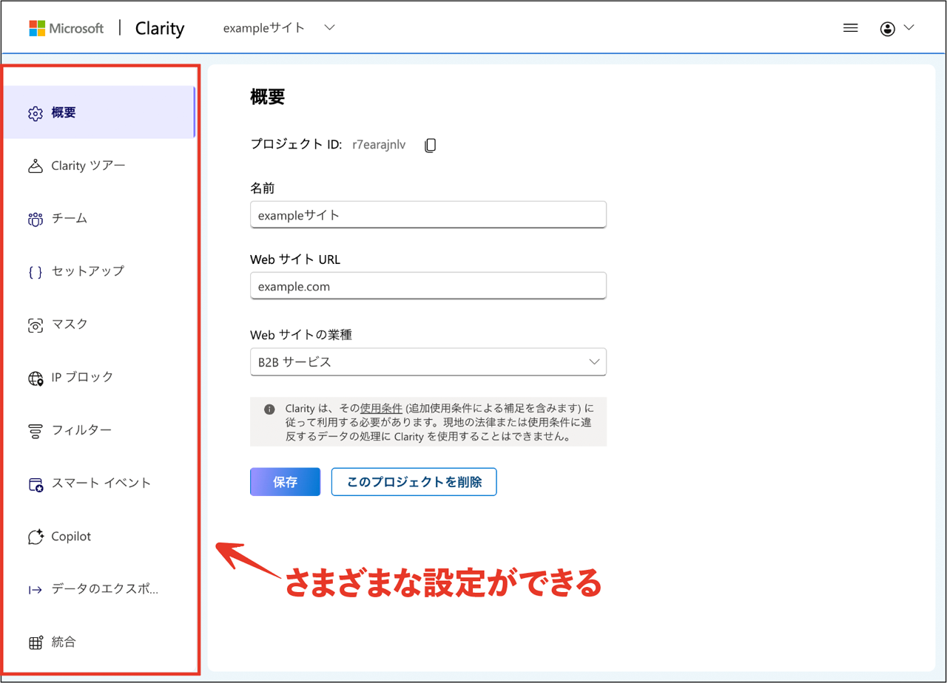Open マスク settings
Image resolution: width=947 pixels, height=683 pixels.
click(x=99, y=324)
